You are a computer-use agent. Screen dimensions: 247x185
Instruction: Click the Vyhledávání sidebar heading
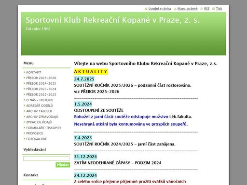(x=35, y=149)
